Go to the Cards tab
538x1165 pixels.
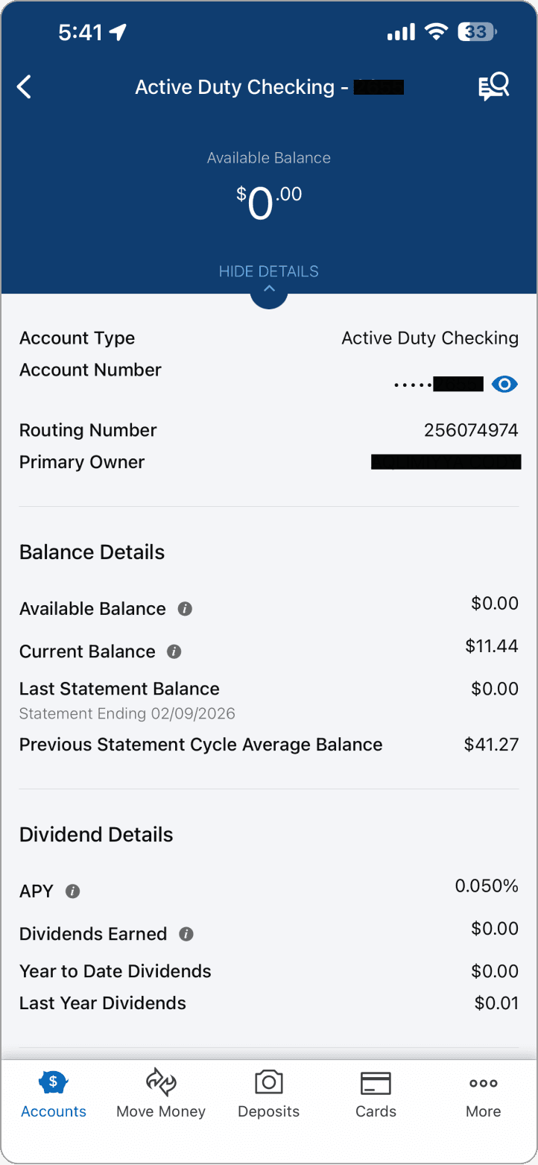376,1094
